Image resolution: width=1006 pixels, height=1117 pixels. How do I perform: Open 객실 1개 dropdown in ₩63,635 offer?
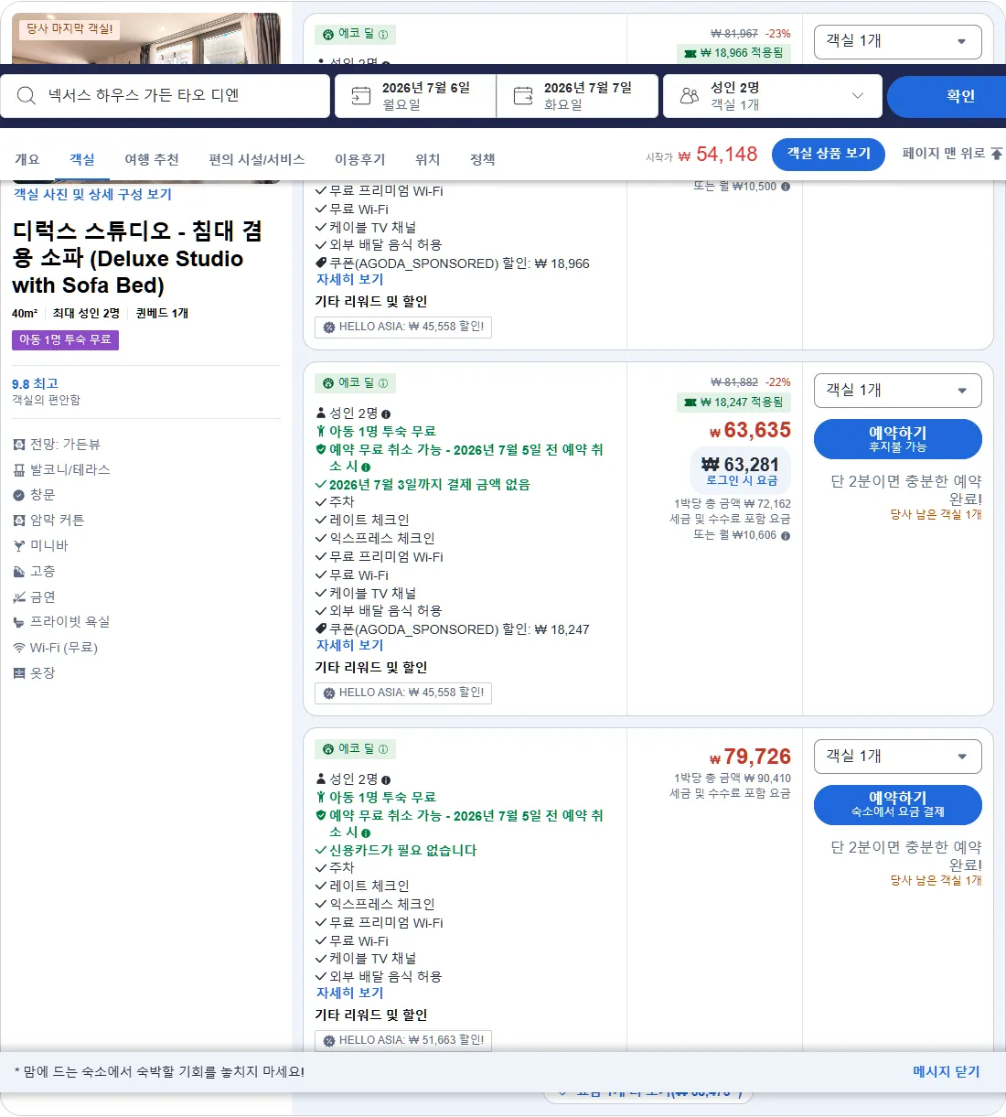click(897, 391)
